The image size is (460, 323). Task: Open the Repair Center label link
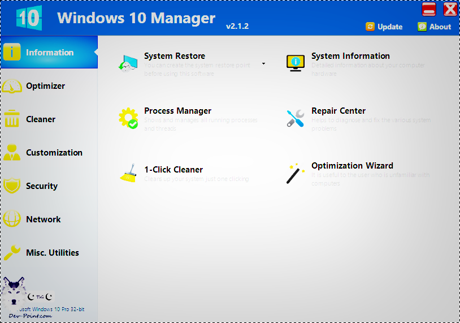pyautogui.click(x=339, y=111)
